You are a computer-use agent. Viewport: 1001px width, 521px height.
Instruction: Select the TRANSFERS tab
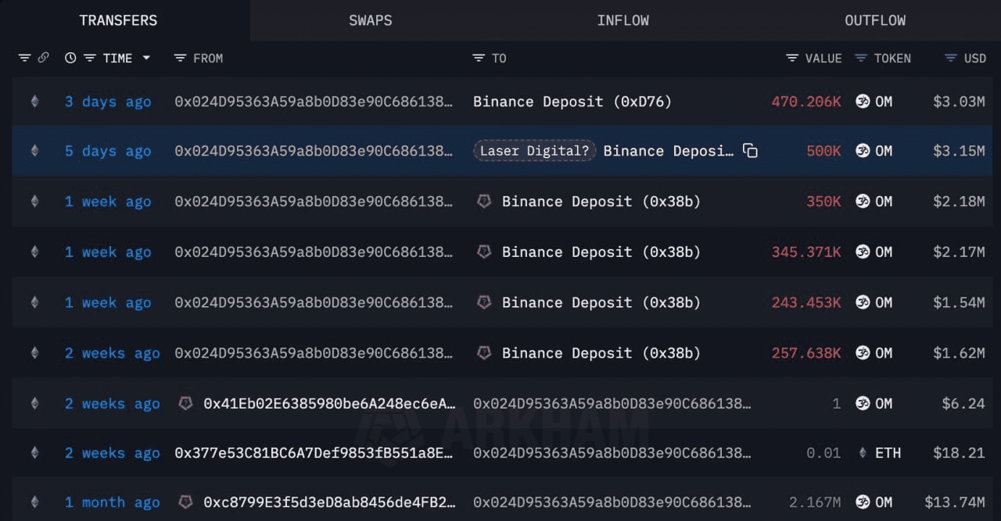click(118, 20)
